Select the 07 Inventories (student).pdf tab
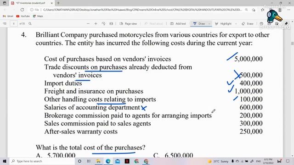Viewport: 294px width, 165px height. click(31, 3)
